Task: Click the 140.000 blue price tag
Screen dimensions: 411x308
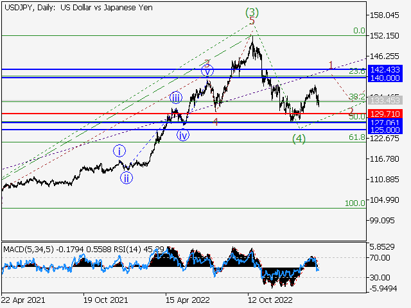Action: coord(385,78)
